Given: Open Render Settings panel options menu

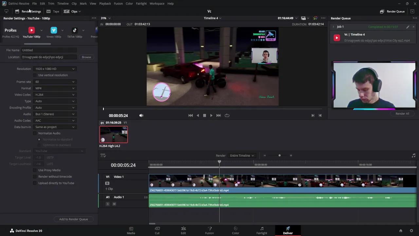Looking at the screenshot, I should [94, 18].
